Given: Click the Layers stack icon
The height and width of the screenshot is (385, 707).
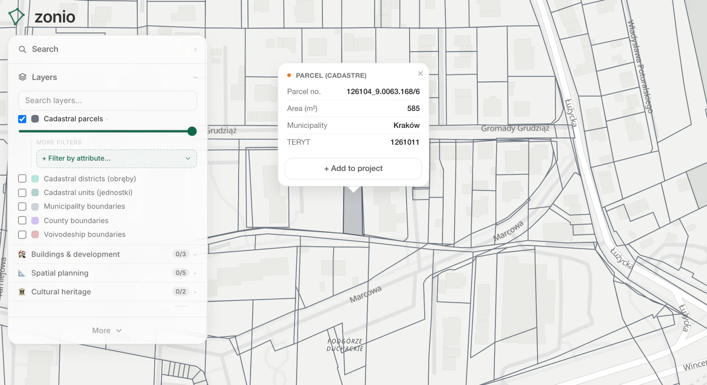Looking at the screenshot, I should pyautogui.click(x=22, y=77).
